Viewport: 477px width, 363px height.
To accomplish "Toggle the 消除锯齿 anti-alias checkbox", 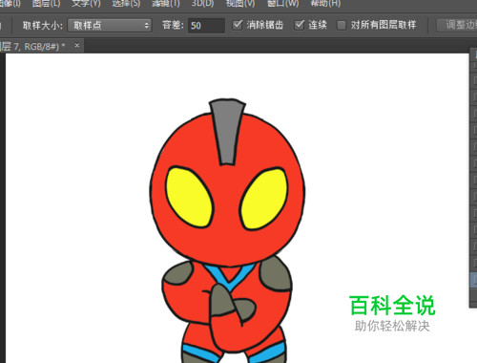I will pyautogui.click(x=238, y=25).
